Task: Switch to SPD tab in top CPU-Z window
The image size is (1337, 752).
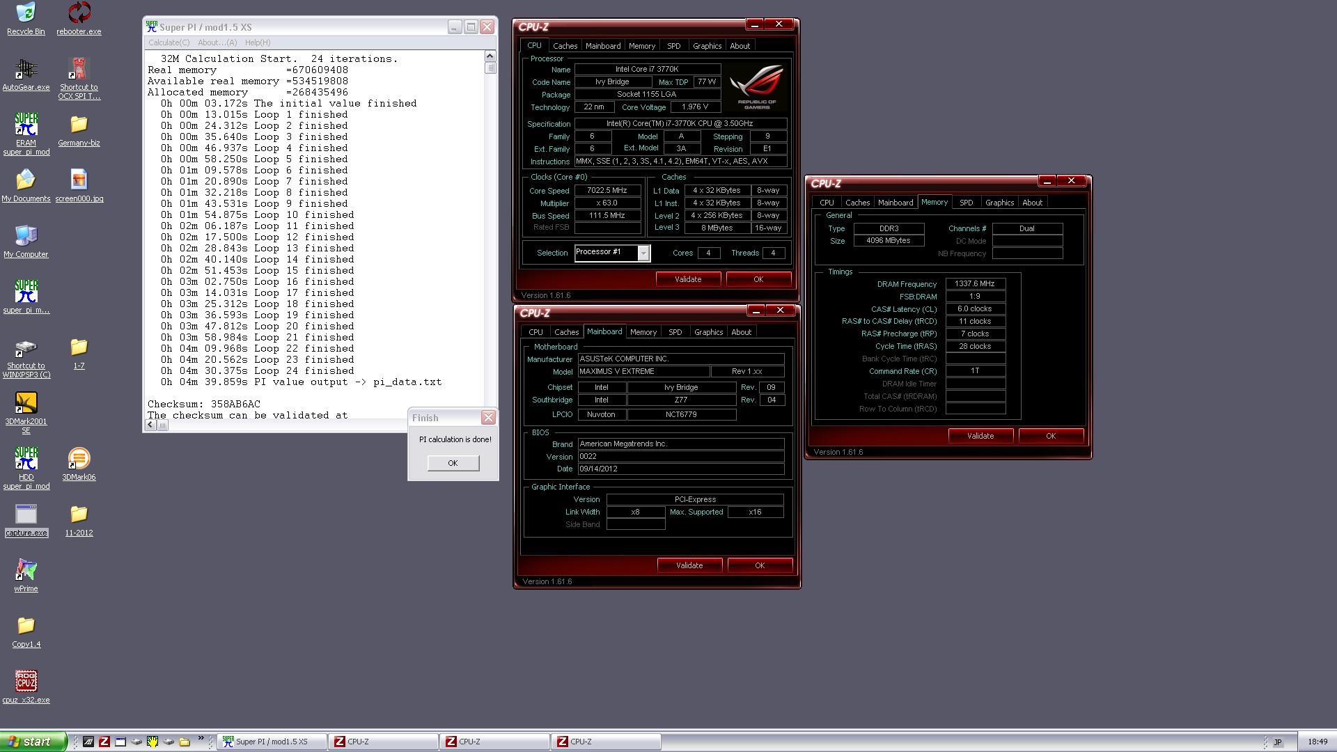Action: click(673, 46)
